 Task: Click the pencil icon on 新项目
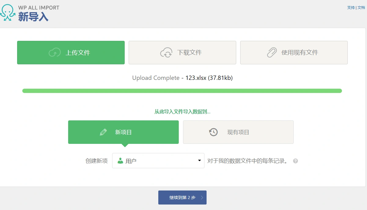104,132
